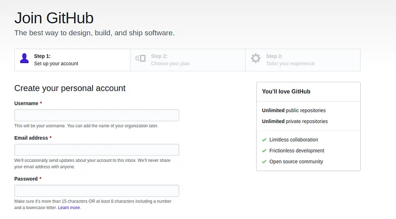Viewport: 396px width, 219px height.
Task: Click the tagline about designing and shipping software
Action: click(x=95, y=33)
